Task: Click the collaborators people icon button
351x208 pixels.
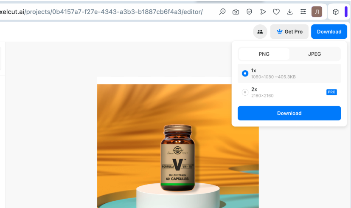Action: tap(260, 31)
